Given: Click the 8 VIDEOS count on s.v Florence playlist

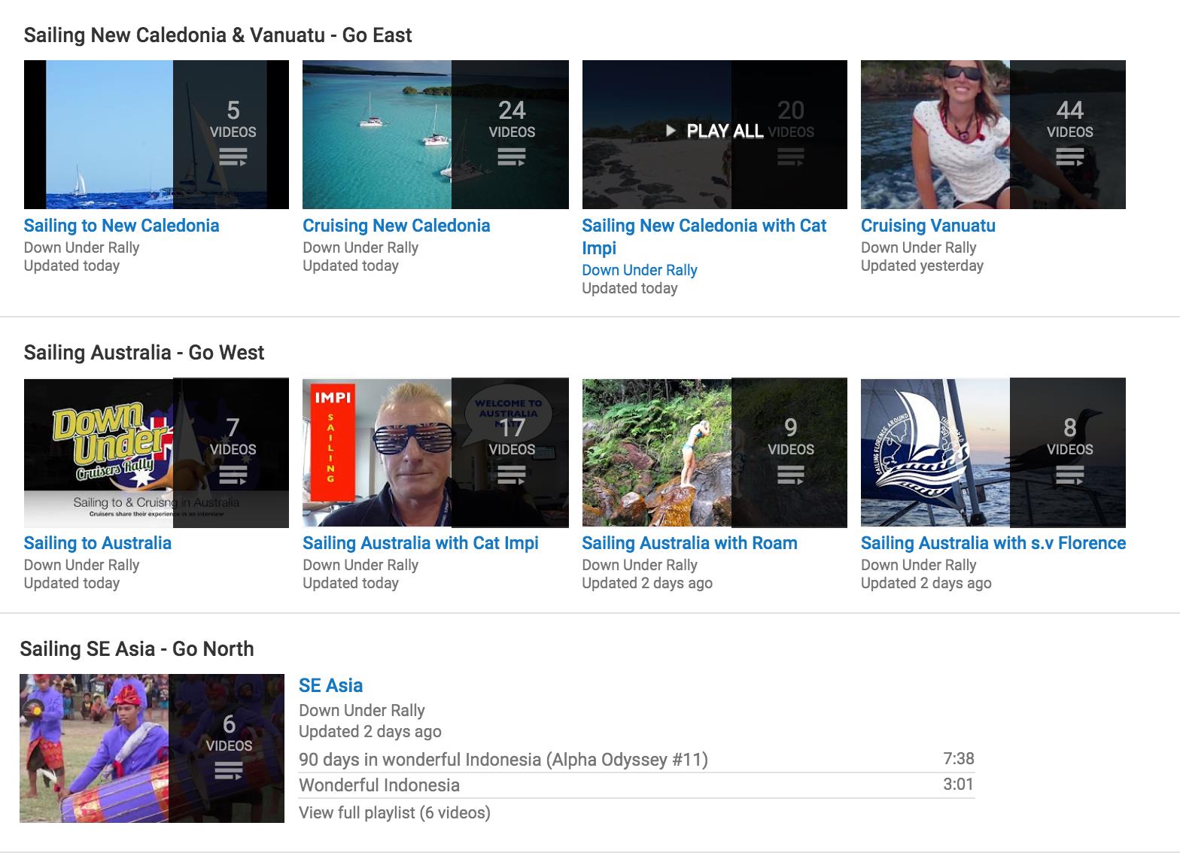Looking at the screenshot, I should (x=1069, y=437).
